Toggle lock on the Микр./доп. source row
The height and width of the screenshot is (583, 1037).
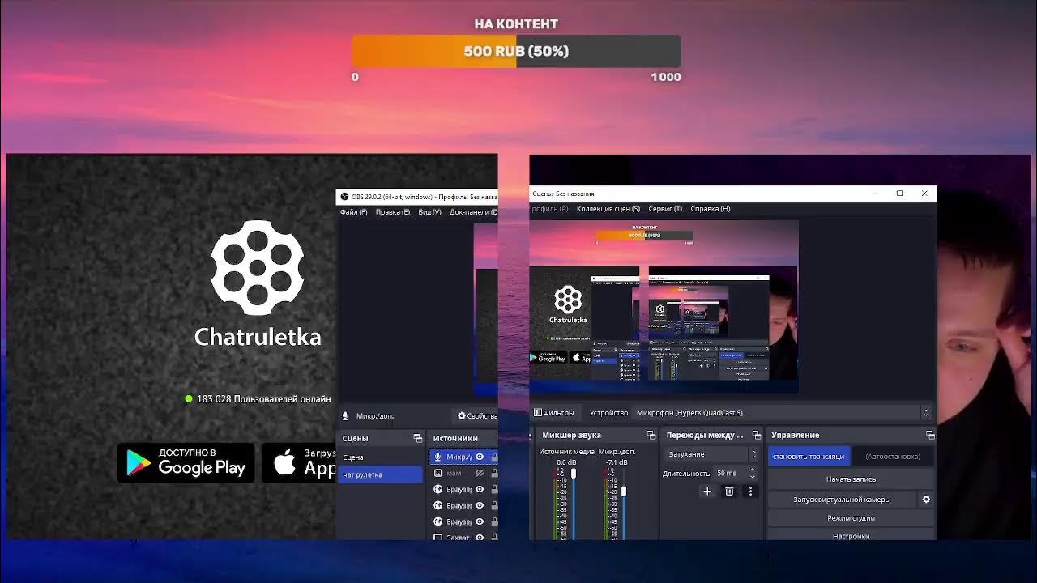click(493, 457)
